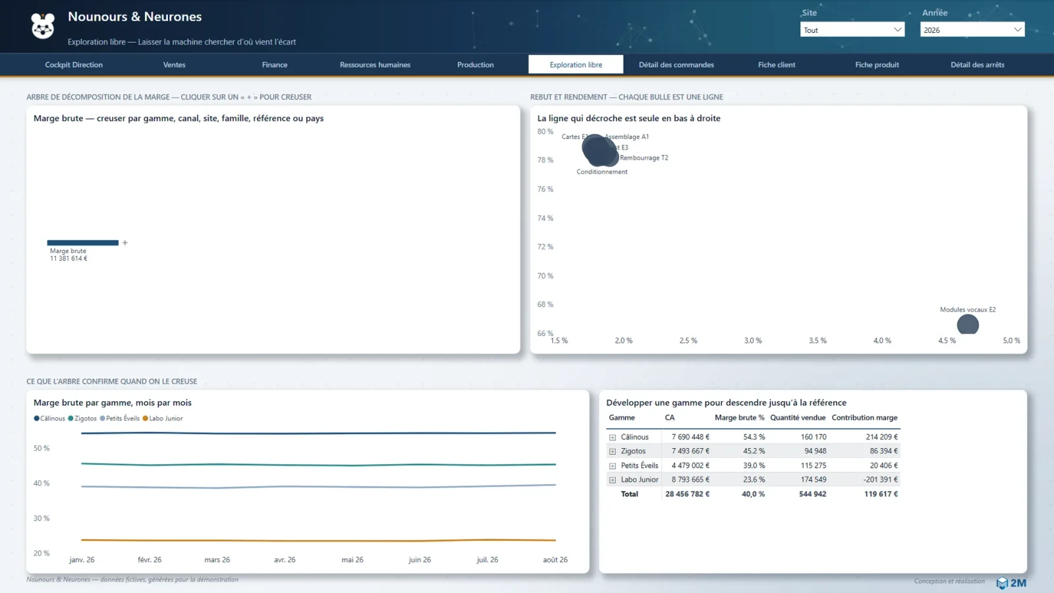Click the Labo Junior legend marker
The image size is (1054, 593).
tap(146, 418)
